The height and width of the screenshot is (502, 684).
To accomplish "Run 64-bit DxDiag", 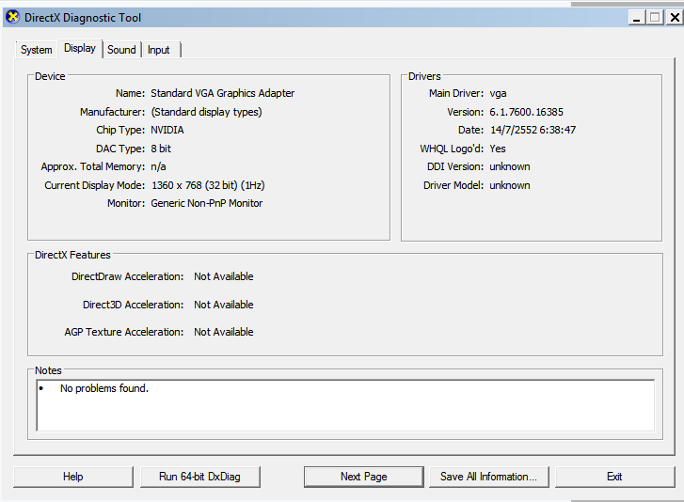I will 199,477.
